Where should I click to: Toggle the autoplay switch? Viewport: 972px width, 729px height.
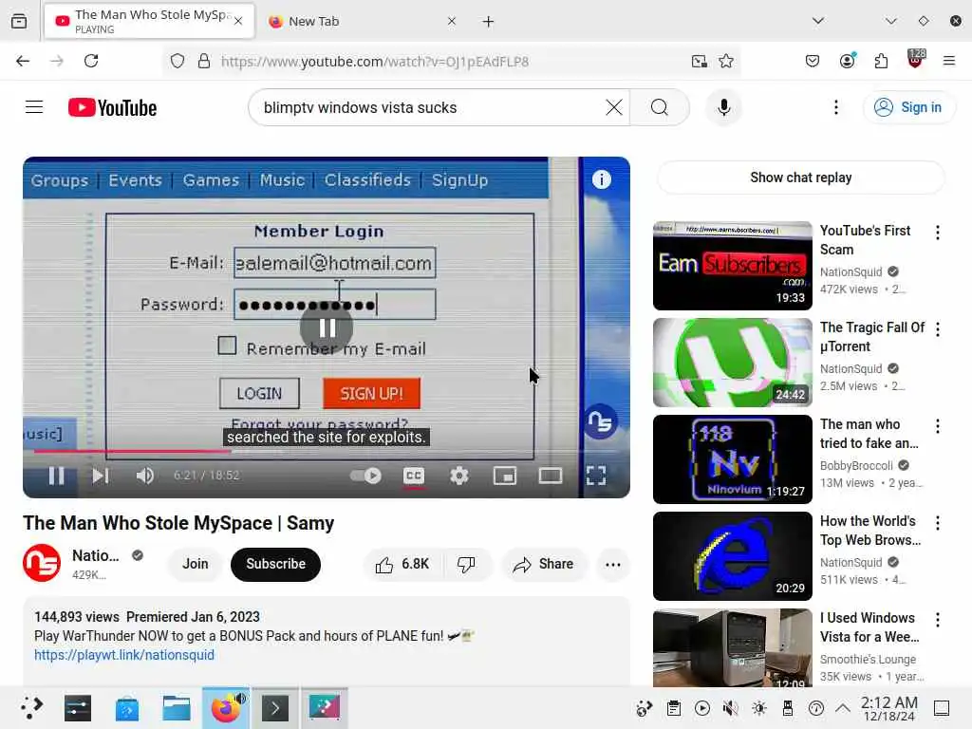[365, 476]
